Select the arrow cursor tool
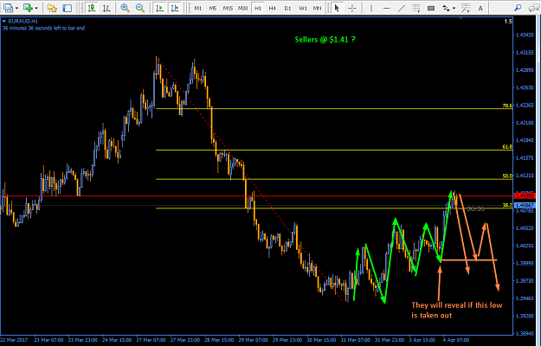541x346 pixels. [337, 8]
